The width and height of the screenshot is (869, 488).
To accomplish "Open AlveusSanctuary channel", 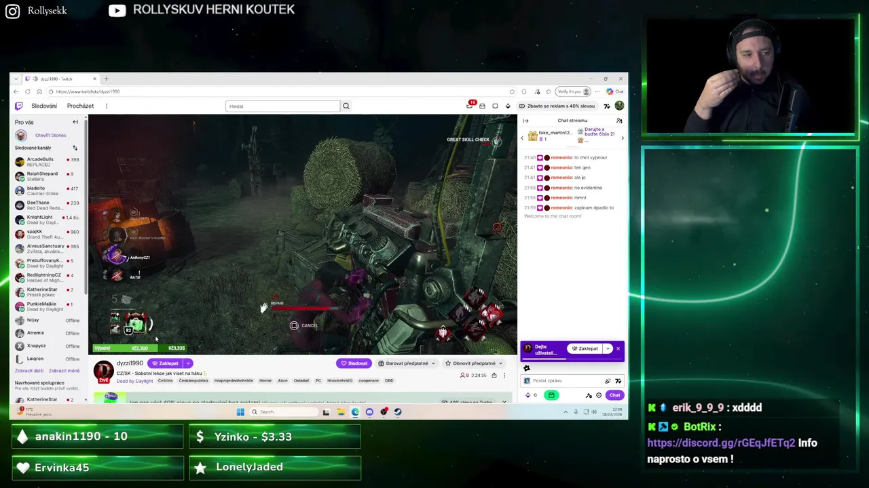I will [x=48, y=248].
